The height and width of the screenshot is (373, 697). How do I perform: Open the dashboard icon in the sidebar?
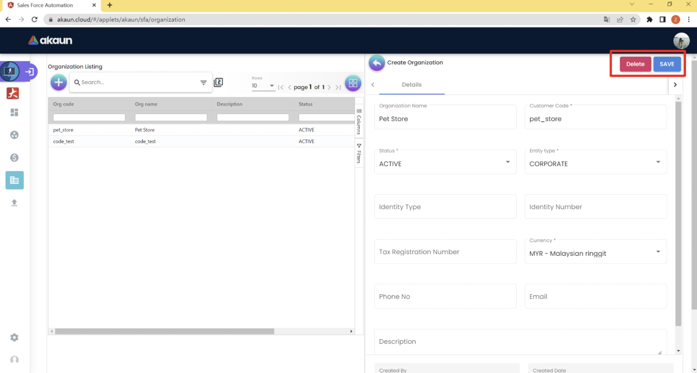tap(14, 112)
